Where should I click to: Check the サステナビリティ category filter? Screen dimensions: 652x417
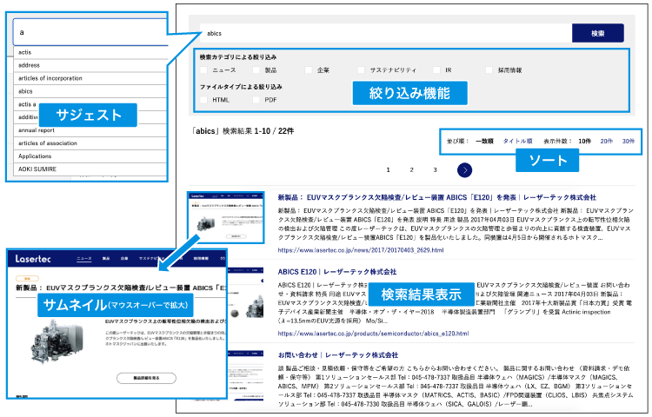361,70
